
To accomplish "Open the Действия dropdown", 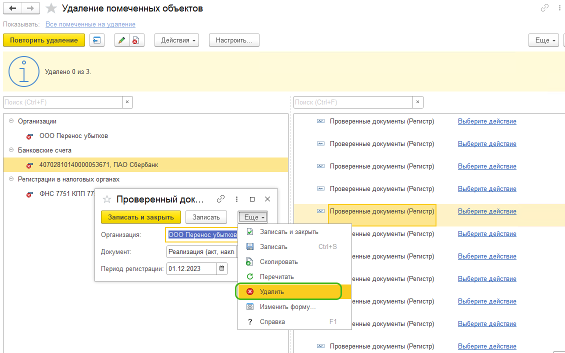I will [x=176, y=40].
